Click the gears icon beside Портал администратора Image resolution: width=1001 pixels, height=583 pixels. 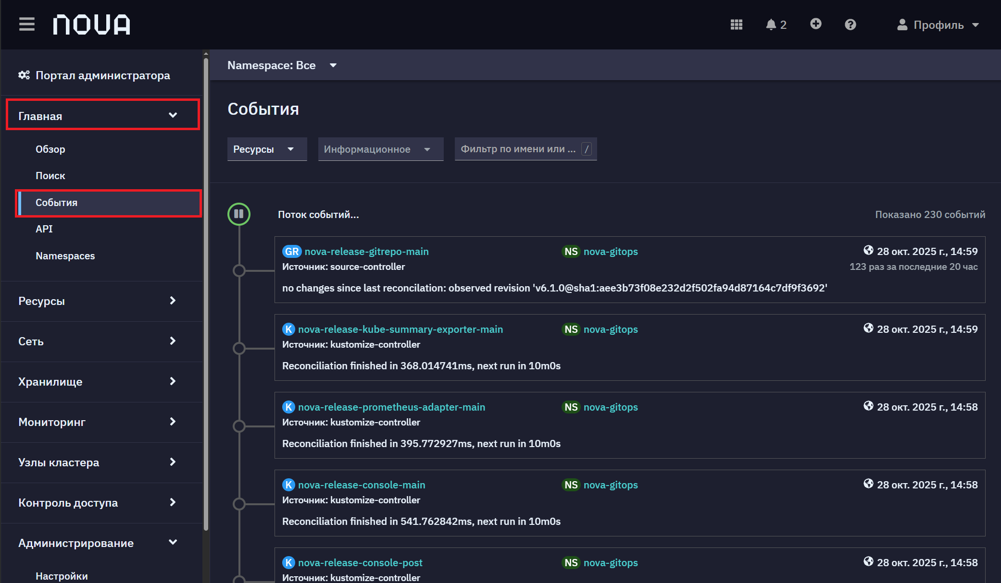pos(24,75)
